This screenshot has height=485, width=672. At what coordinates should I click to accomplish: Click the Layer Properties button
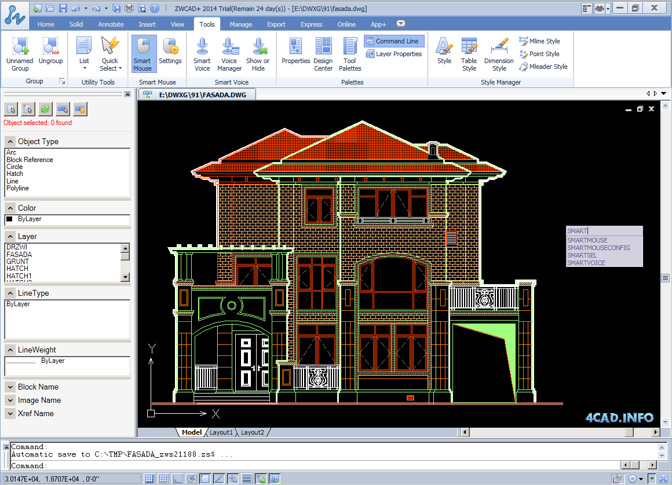pyautogui.click(x=395, y=54)
